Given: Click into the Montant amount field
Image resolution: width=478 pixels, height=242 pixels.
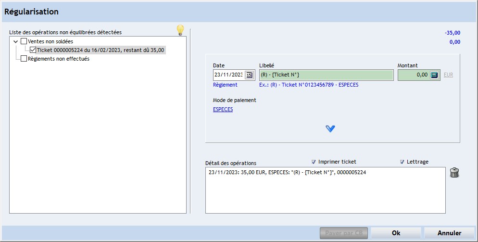Looking at the screenshot, I should (x=413, y=75).
